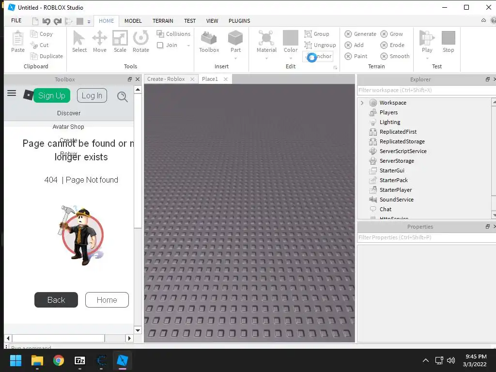The height and width of the screenshot is (372, 496).
Task: Activate the Rotate tool
Action: coord(141,41)
